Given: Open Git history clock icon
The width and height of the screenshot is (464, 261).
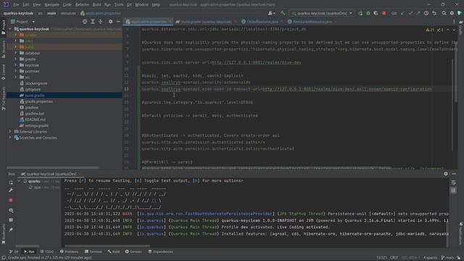Looking at the screenshot, I should [426, 13].
